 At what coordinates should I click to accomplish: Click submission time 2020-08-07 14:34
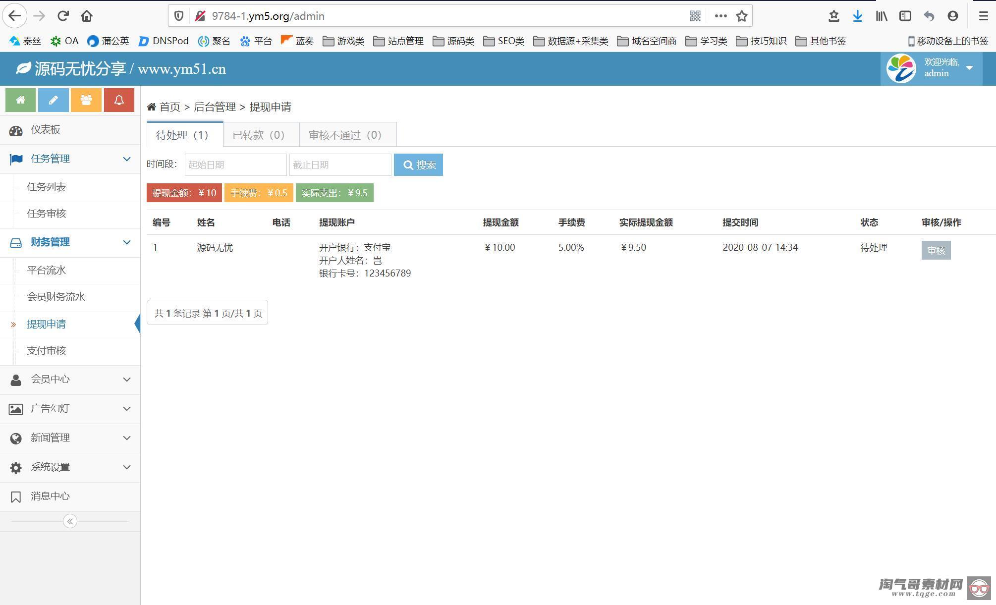760,248
